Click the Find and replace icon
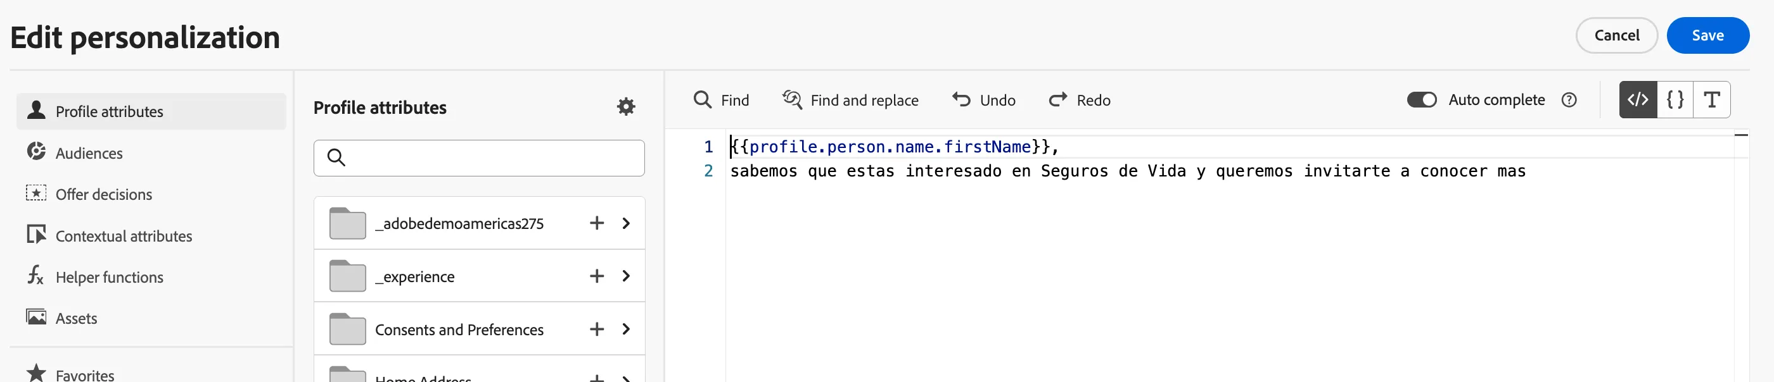This screenshot has width=1774, height=382. (792, 100)
